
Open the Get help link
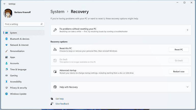pyautogui.click(x=60, y=99)
